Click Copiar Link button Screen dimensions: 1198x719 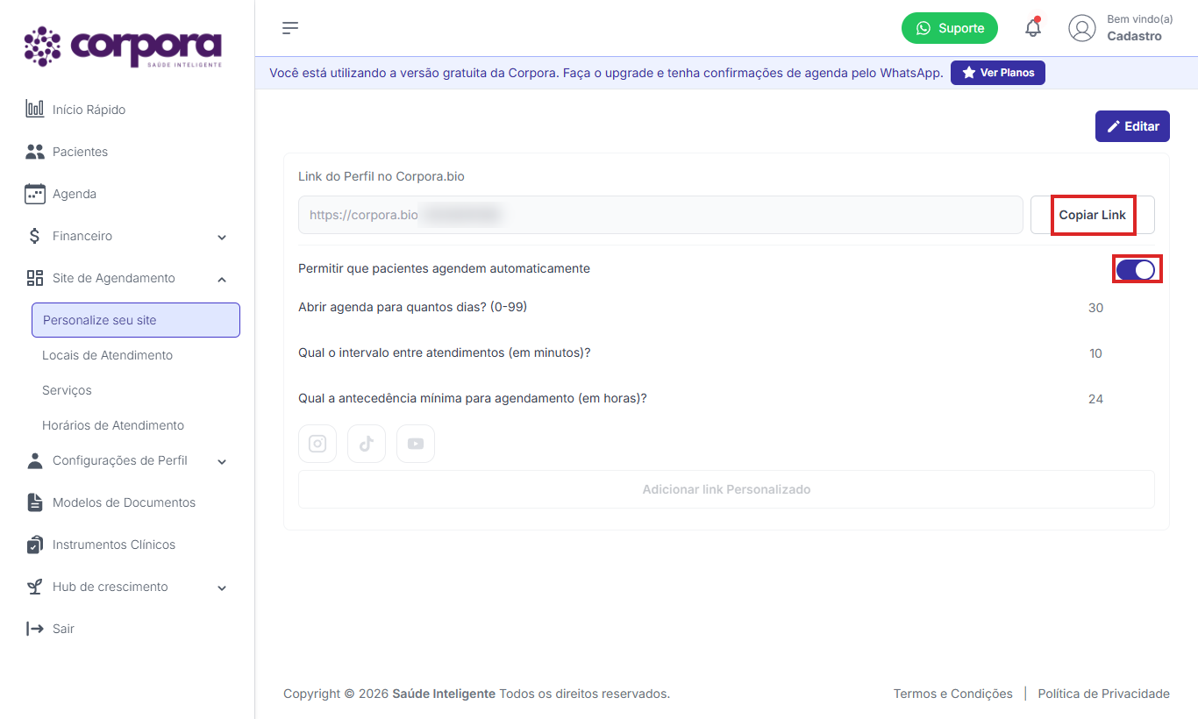(1093, 215)
